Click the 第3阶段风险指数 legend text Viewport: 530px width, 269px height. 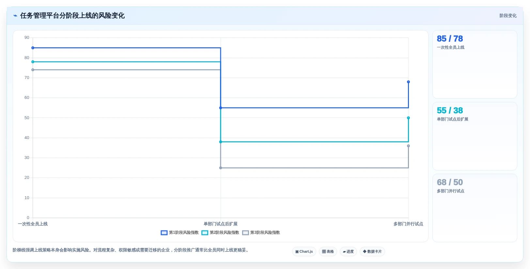point(265,233)
